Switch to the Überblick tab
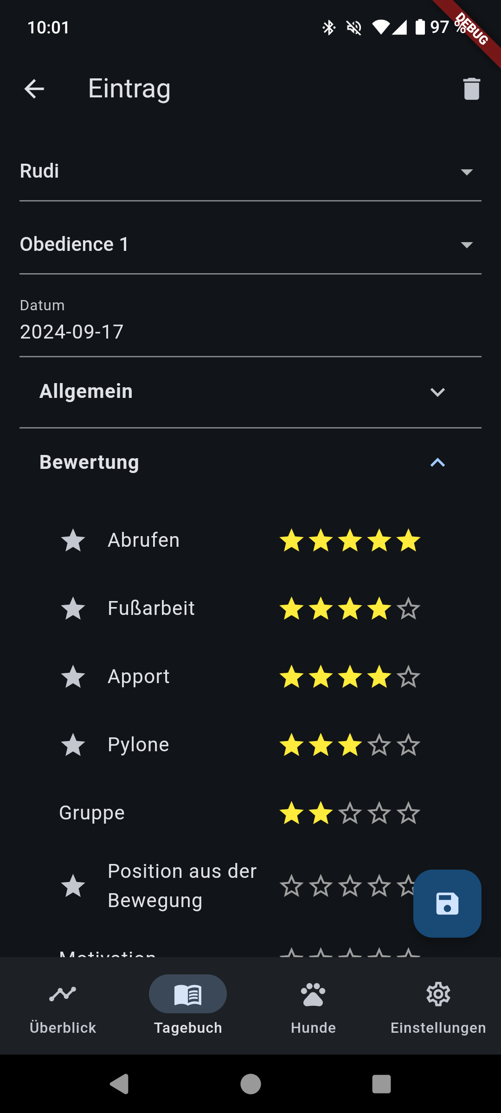Image resolution: width=501 pixels, height=1113 pixels. 63,1004
